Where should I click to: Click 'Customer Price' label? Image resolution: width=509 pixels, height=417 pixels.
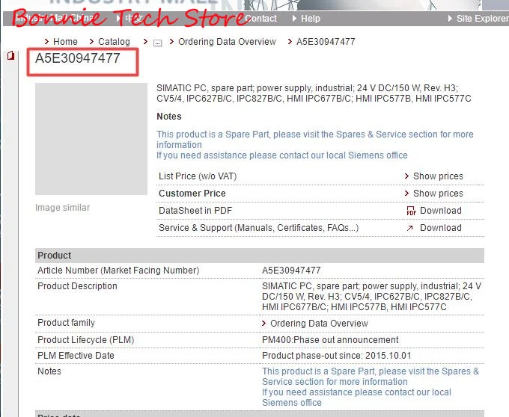(192, 193)
